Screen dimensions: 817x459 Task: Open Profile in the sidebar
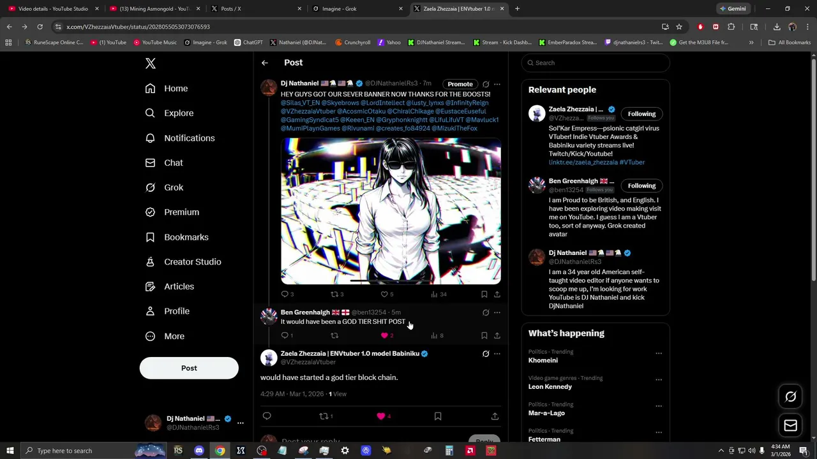[x=167, y=311]
